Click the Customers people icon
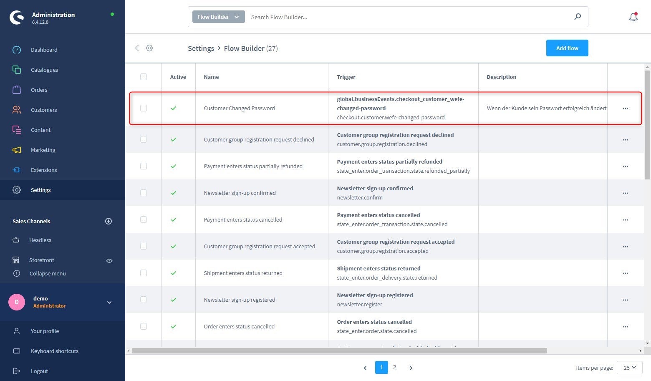Viewport: 651px width, 381px height. [x=17, y=110]
